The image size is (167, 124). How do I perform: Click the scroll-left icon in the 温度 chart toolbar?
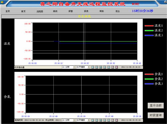93,67
